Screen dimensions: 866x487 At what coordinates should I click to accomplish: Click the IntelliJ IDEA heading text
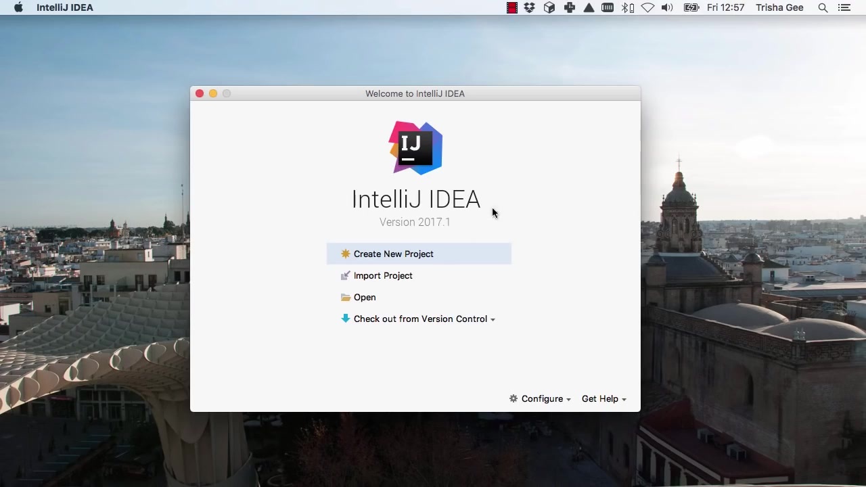click(x=416, y=199)
